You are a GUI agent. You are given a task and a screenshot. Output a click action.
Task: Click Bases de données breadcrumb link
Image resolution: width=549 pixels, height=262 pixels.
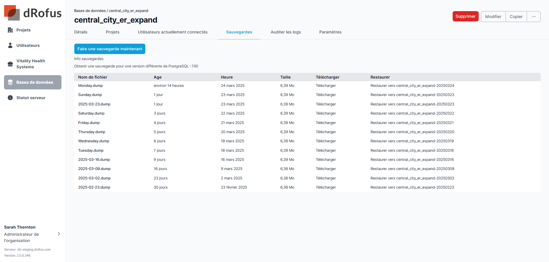(90, 11)
